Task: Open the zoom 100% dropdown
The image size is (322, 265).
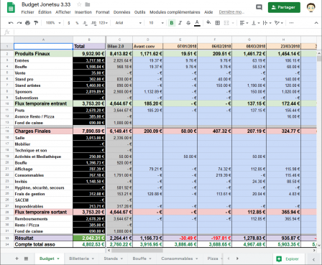Action: pos(53,23)
